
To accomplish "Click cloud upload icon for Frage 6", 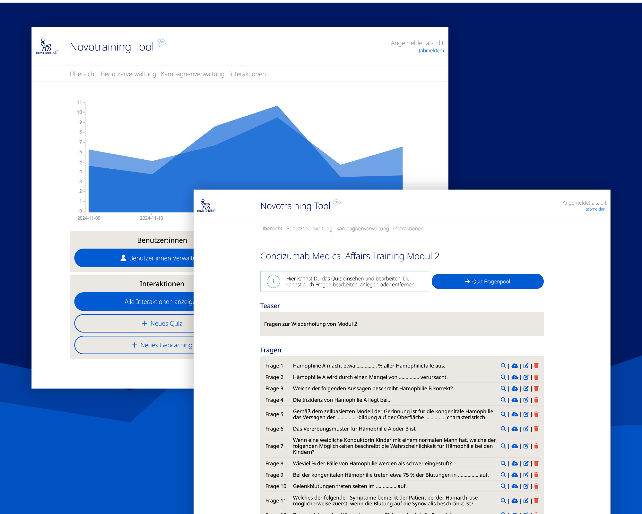I will [x=515, y=429].
